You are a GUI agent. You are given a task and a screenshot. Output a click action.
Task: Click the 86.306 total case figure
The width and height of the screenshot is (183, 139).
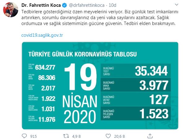[47, 78]
